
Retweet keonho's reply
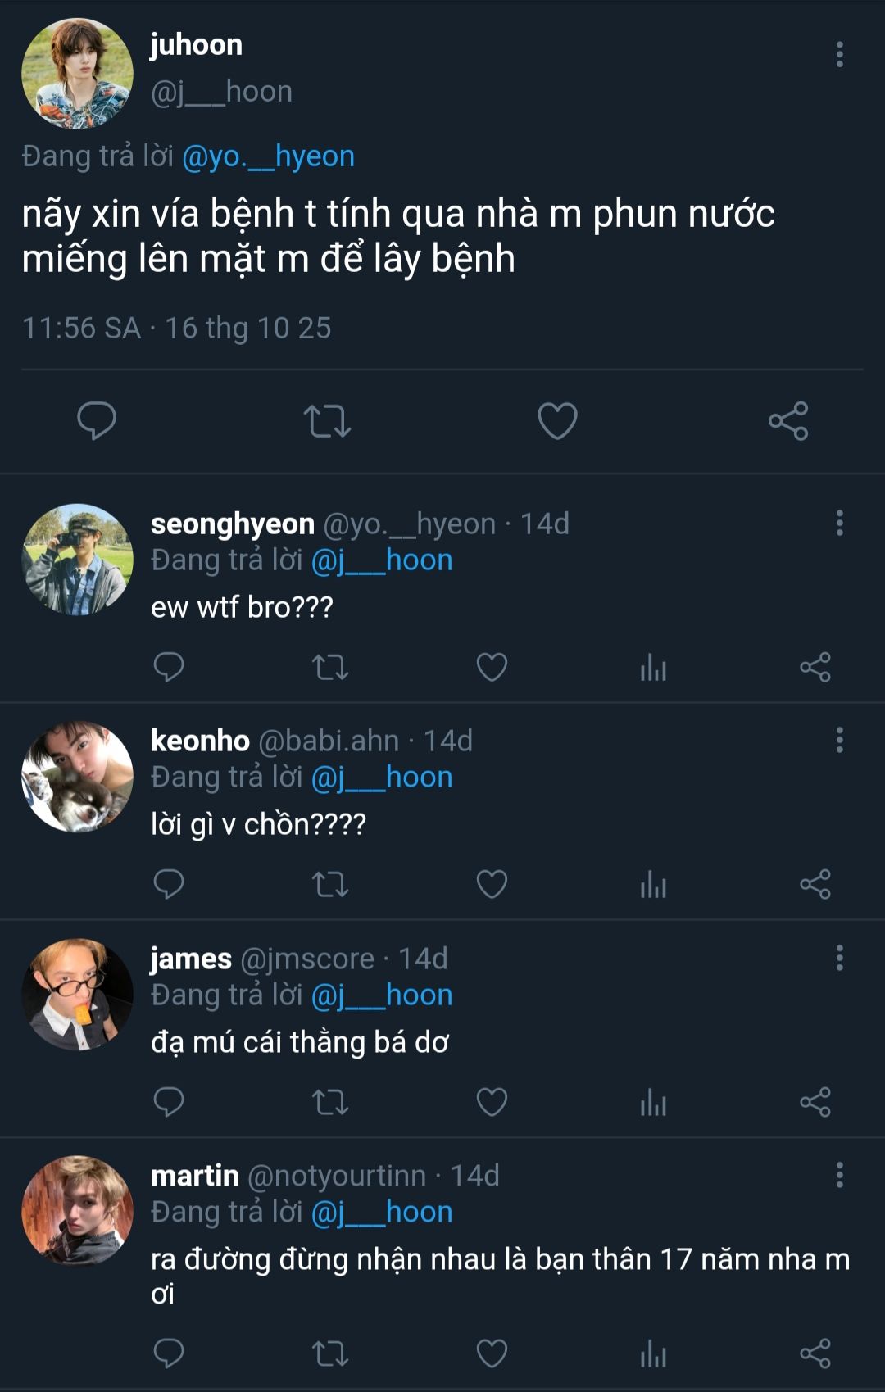point(330,885)
